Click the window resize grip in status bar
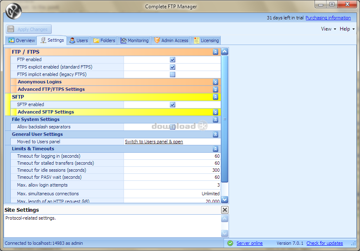360x251 pixels. 353,244
